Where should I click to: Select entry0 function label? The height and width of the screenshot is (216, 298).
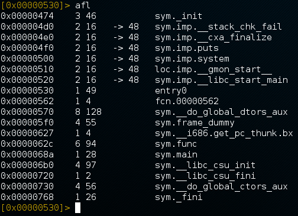[x=171, y=91]
